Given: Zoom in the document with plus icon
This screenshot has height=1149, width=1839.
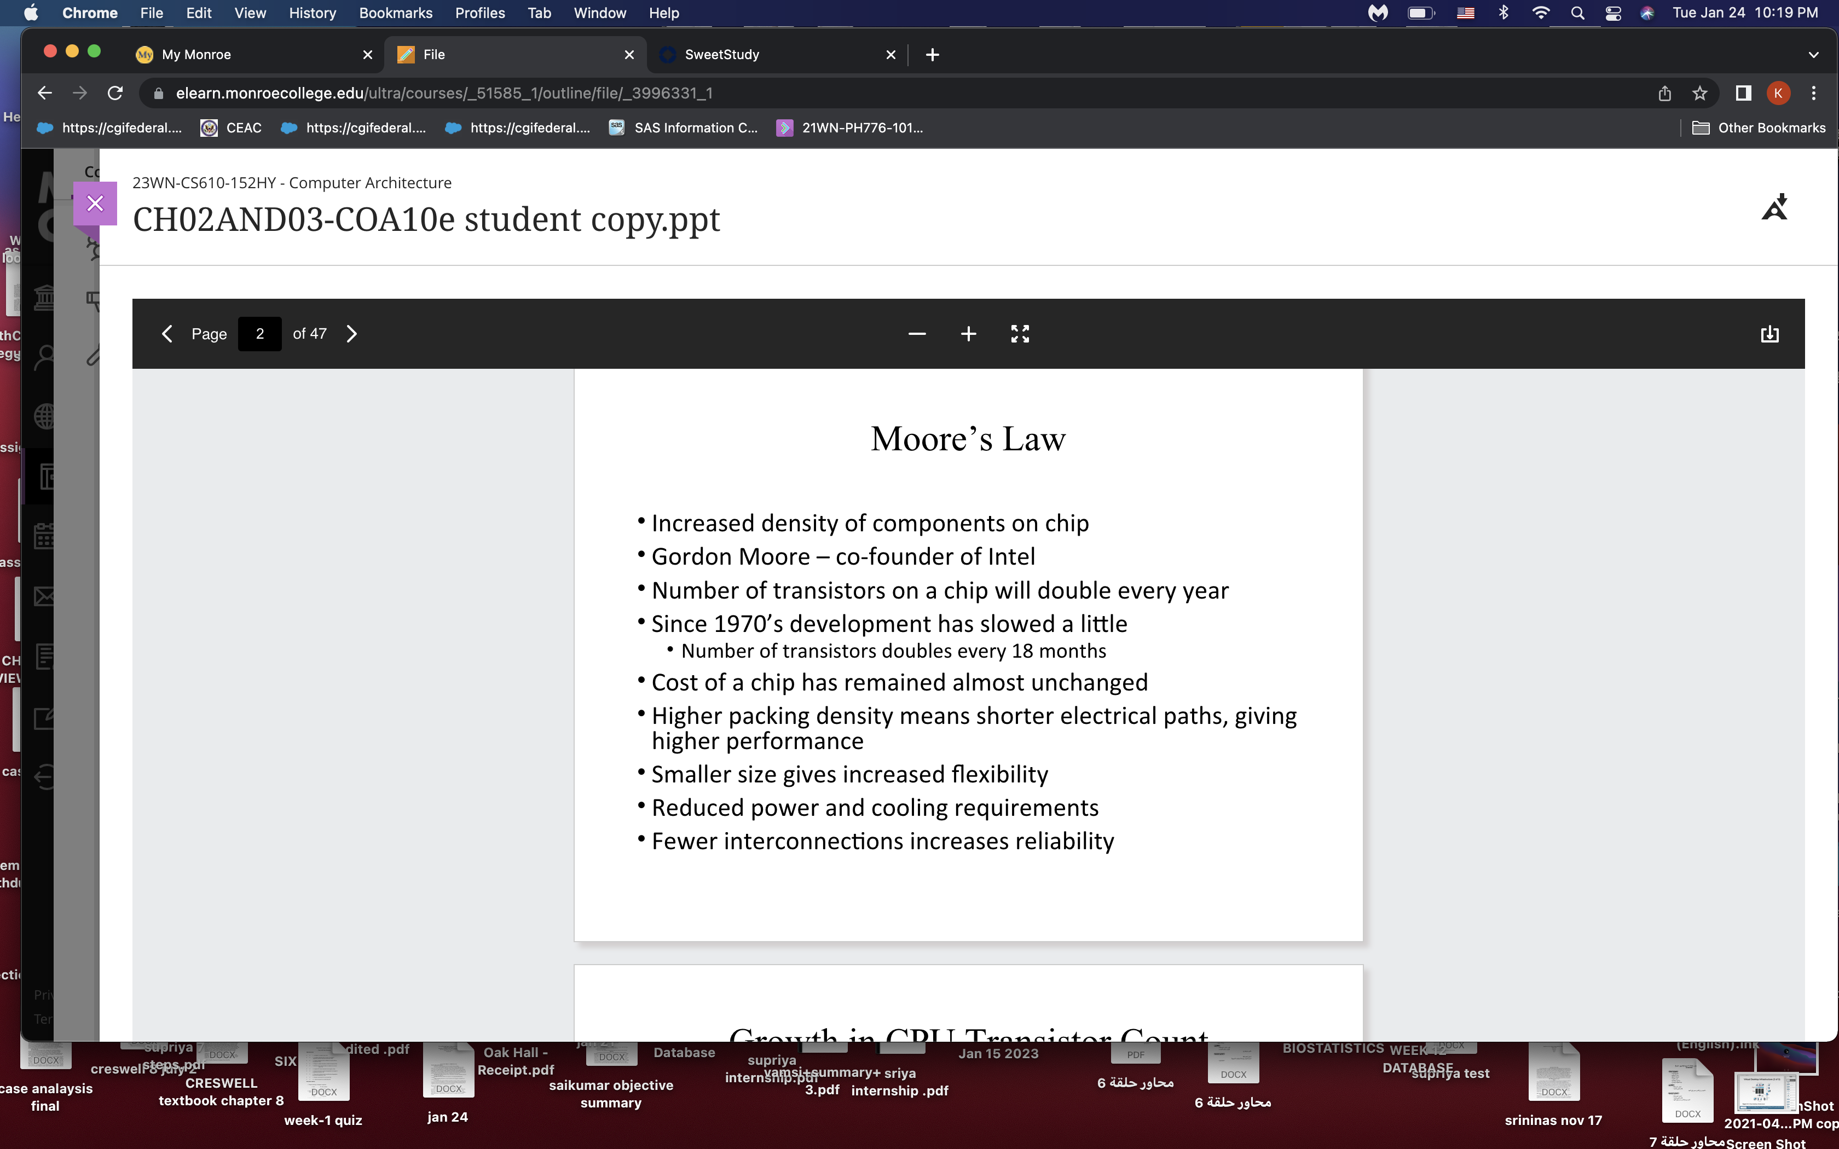Looking at the screenshot, I should pyautogui.click(x=968, y=334).
